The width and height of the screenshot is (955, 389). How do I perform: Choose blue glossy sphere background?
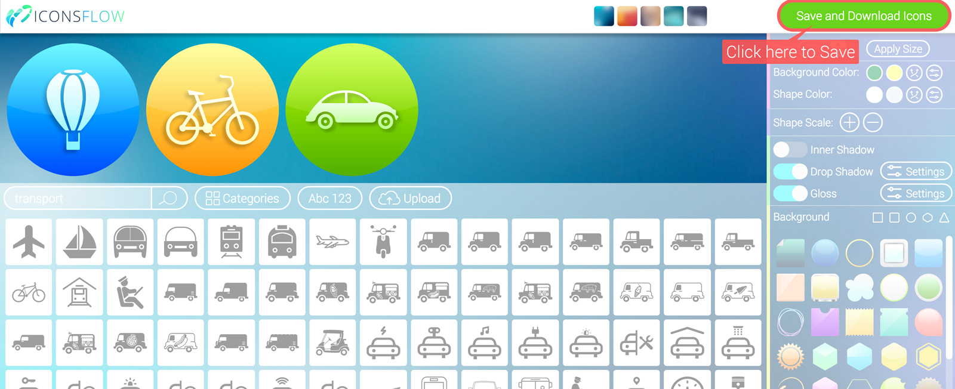825,253
